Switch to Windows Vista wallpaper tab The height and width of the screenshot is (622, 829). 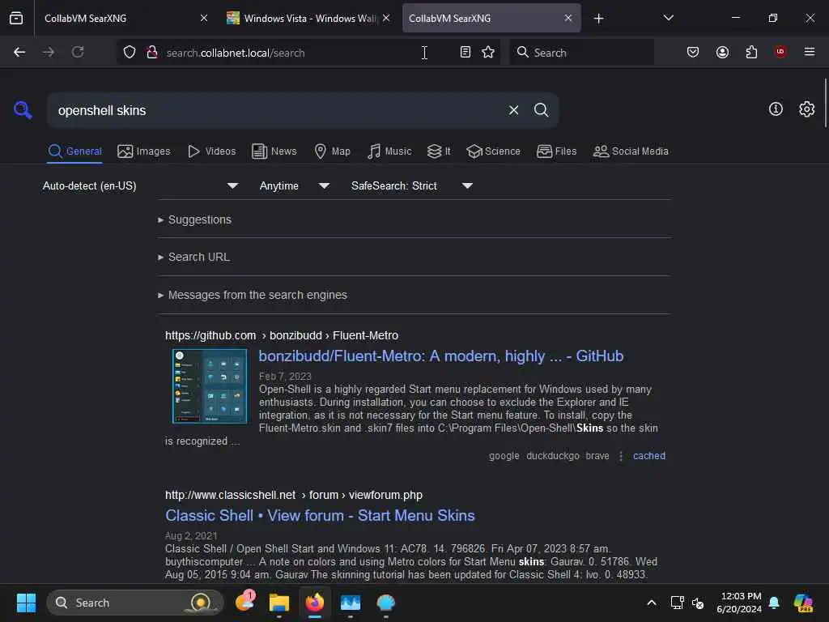[308, 19]
